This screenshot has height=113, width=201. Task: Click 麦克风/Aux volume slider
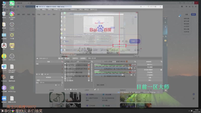pos(112,68)
